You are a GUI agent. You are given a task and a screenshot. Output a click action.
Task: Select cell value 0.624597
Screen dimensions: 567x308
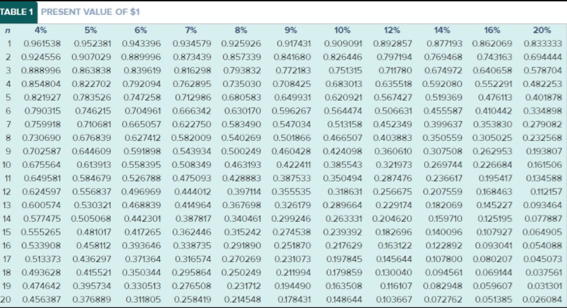41,192
